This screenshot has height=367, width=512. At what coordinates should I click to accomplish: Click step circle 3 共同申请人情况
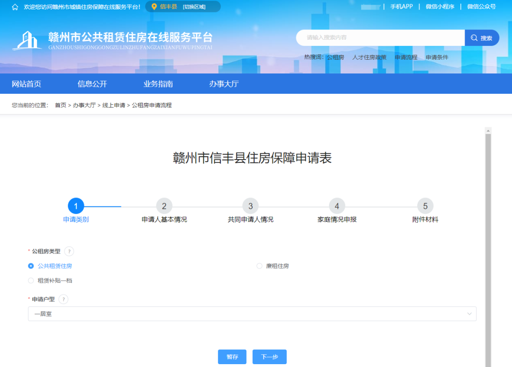[250, 206]
